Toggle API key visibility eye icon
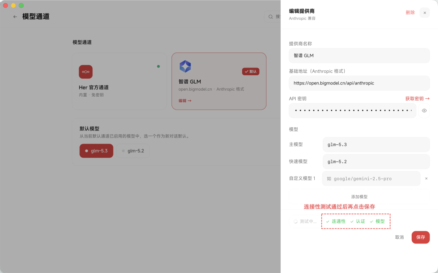 point(424,110)
